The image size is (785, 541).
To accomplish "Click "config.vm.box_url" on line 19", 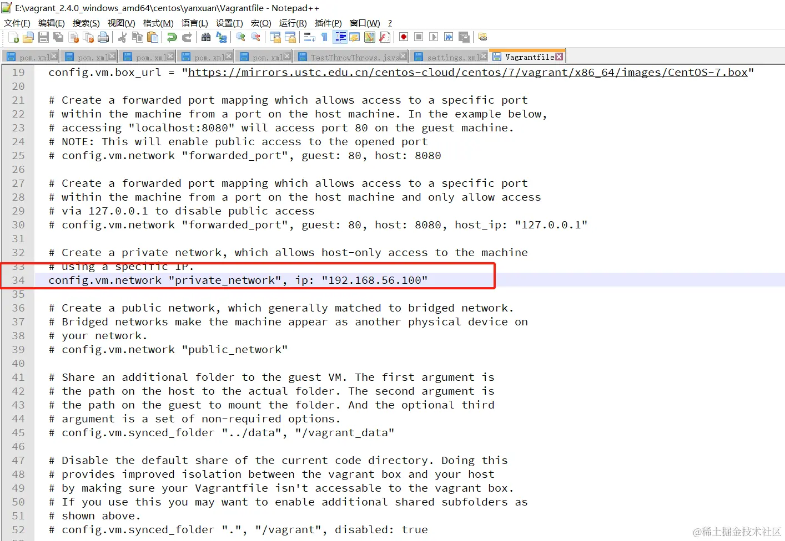I will [x=105, y=72].
